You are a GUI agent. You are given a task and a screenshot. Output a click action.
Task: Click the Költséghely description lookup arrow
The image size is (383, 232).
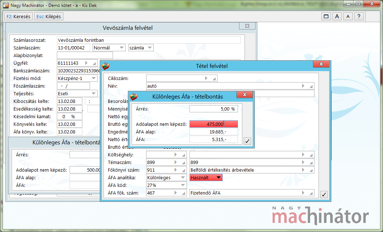pyautogui.click(x=303, y=155)
